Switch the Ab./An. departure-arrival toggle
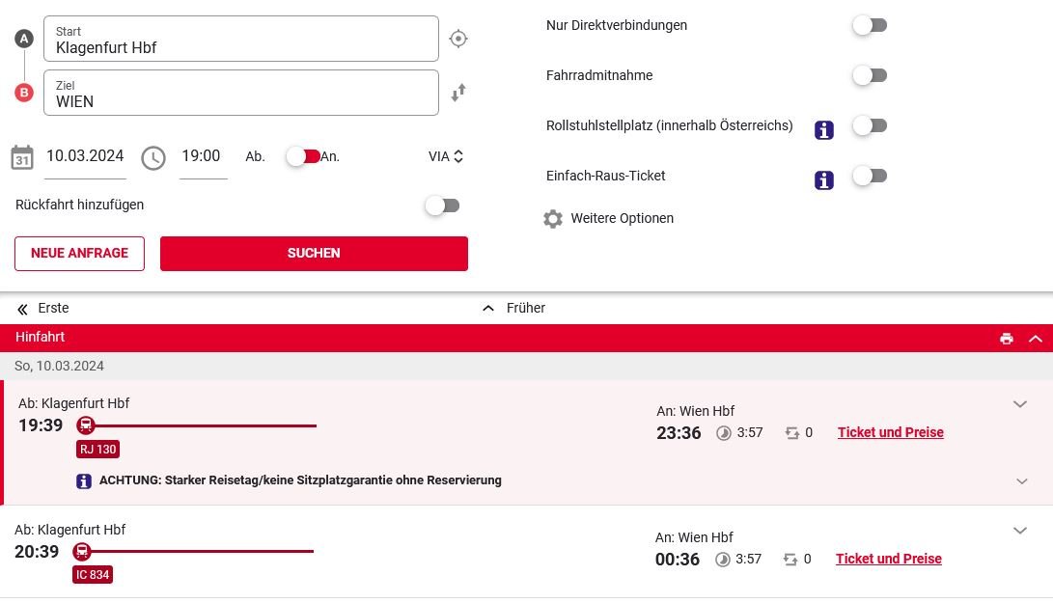Screen dimensions: 1053x603 pos(303,156)
